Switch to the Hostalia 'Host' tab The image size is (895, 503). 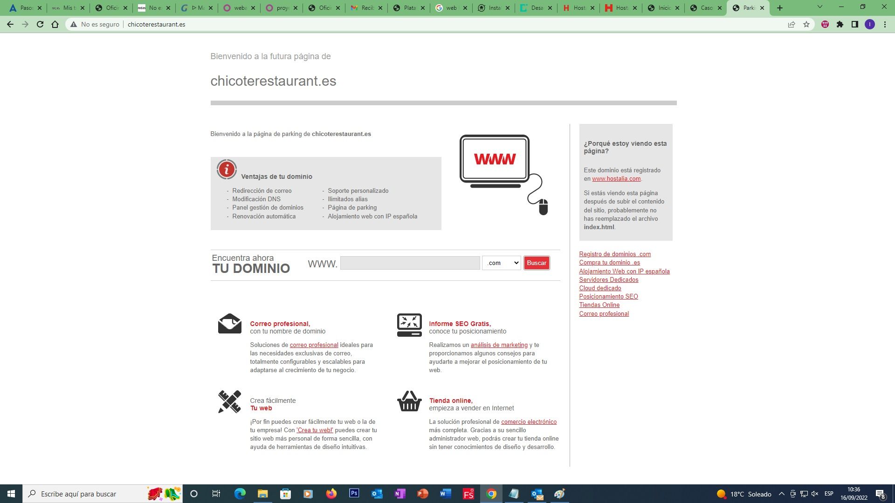pyautogui.click(x=578, y=8)
